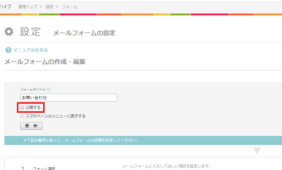
Task: Toggle the スマホページのメニューに表示する checkbox
Action: point(22,116)
